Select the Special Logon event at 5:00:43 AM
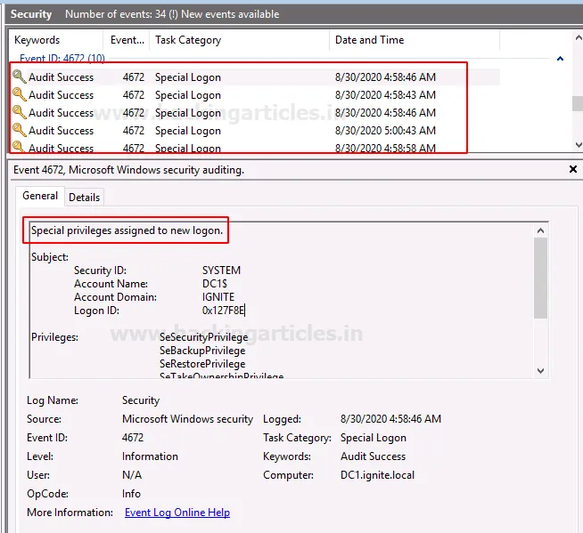The height and width of the screenshot is (533, 583). click(x=187, y=131)
